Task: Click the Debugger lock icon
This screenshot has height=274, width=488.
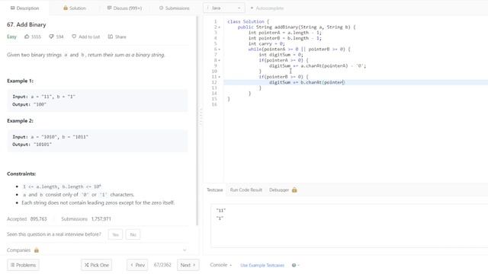Action: [294, 190]
